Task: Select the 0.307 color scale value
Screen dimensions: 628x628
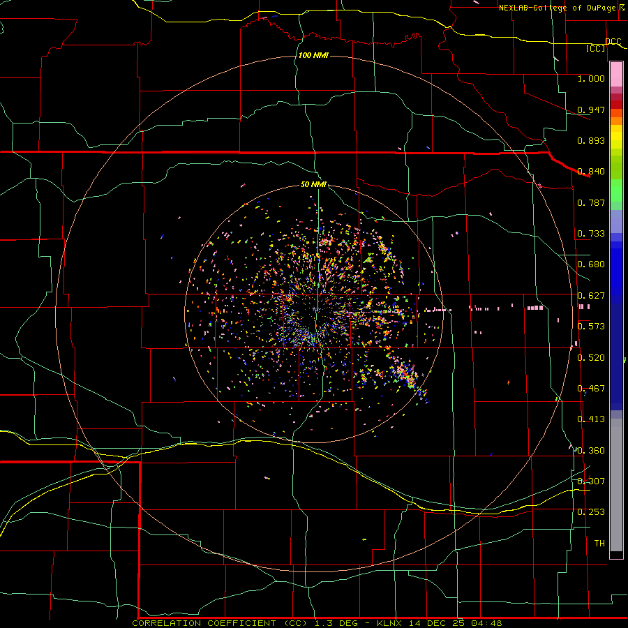Action: [591, 481]
